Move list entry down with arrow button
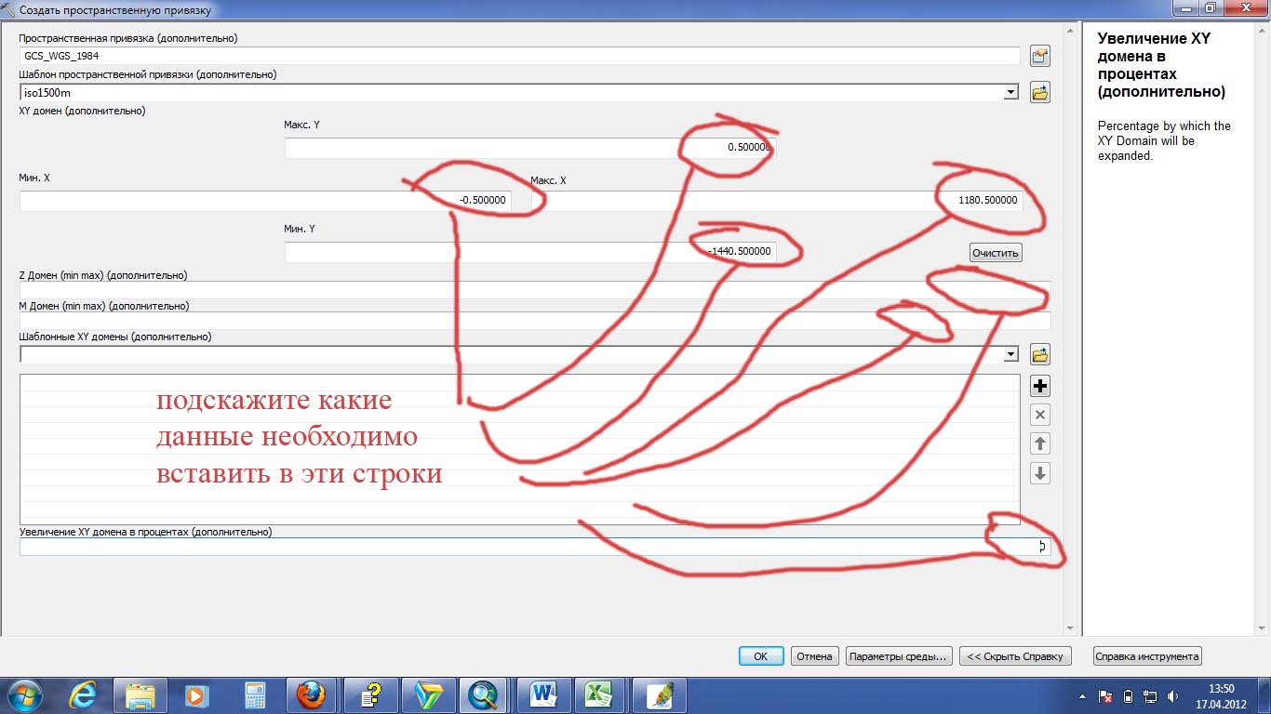This screenshot has width=1271, height=714. tap(1040, 472)
